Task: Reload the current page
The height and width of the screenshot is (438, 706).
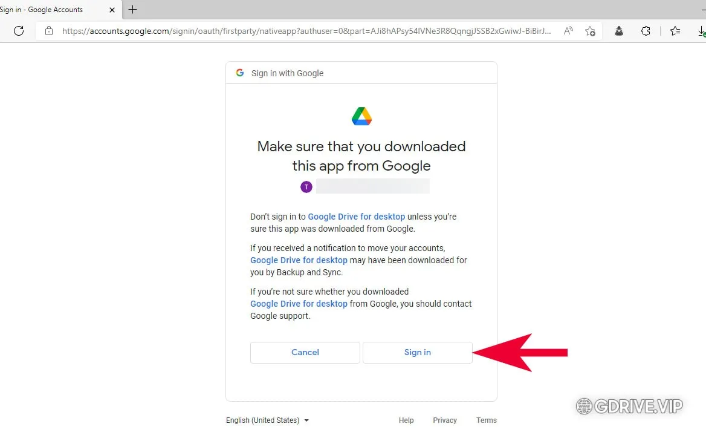Action: (x=18, y=31)
